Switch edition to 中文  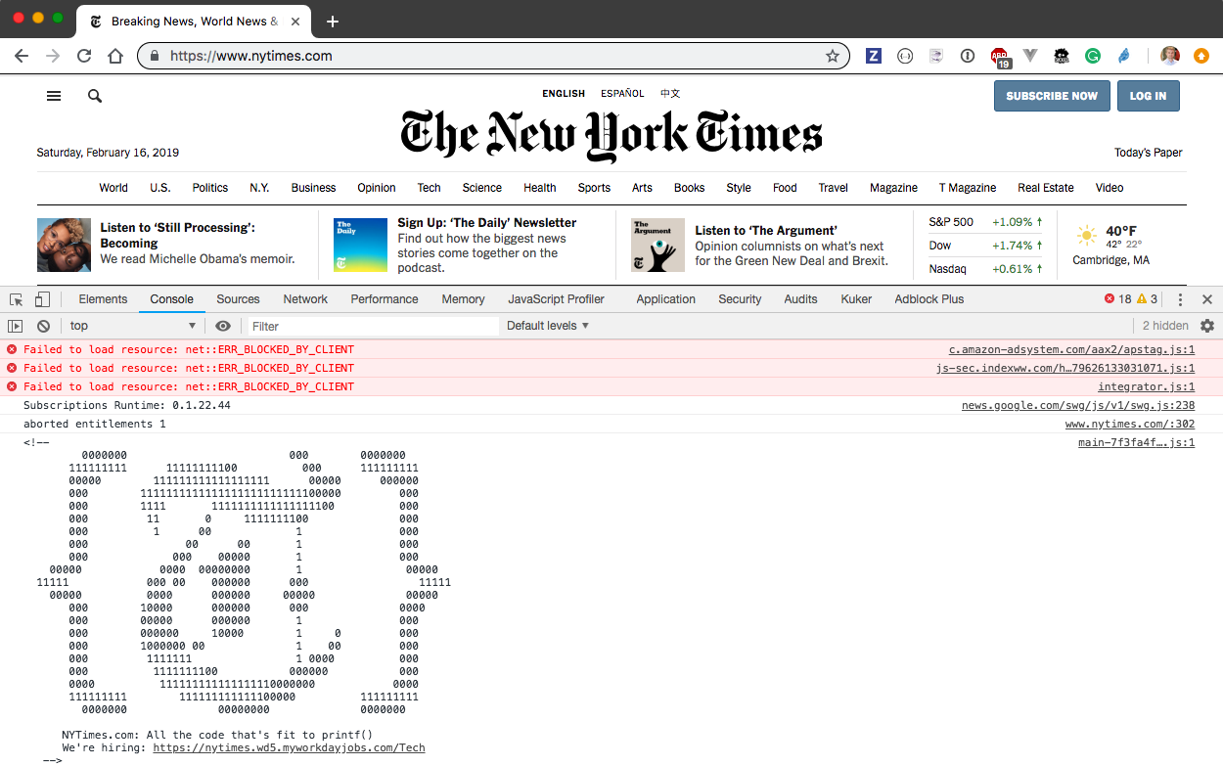670,94
